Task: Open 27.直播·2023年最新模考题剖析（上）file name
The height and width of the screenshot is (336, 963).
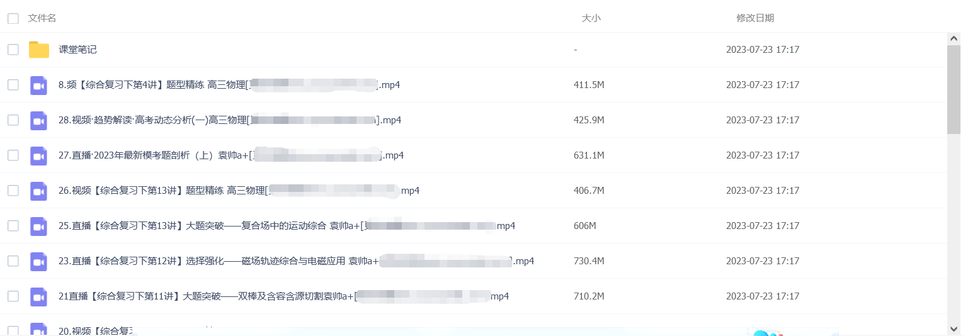Action: tap(231, 155)
